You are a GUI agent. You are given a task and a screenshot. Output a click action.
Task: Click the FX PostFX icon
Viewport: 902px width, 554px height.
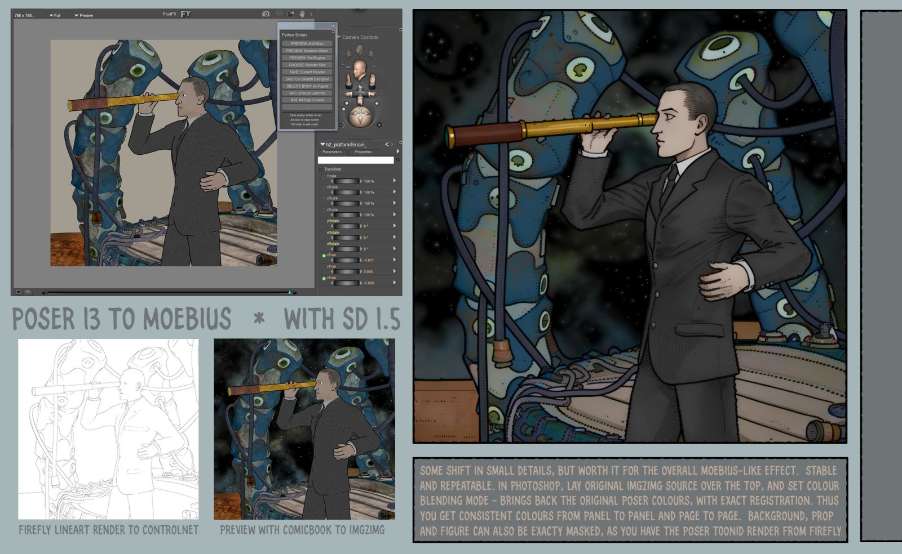pyautogui.click(x=185, y=14)
